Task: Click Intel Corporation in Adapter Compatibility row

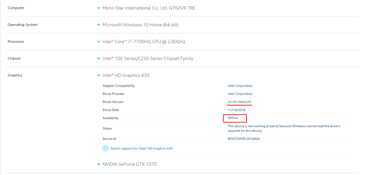Action: point(240,85)
